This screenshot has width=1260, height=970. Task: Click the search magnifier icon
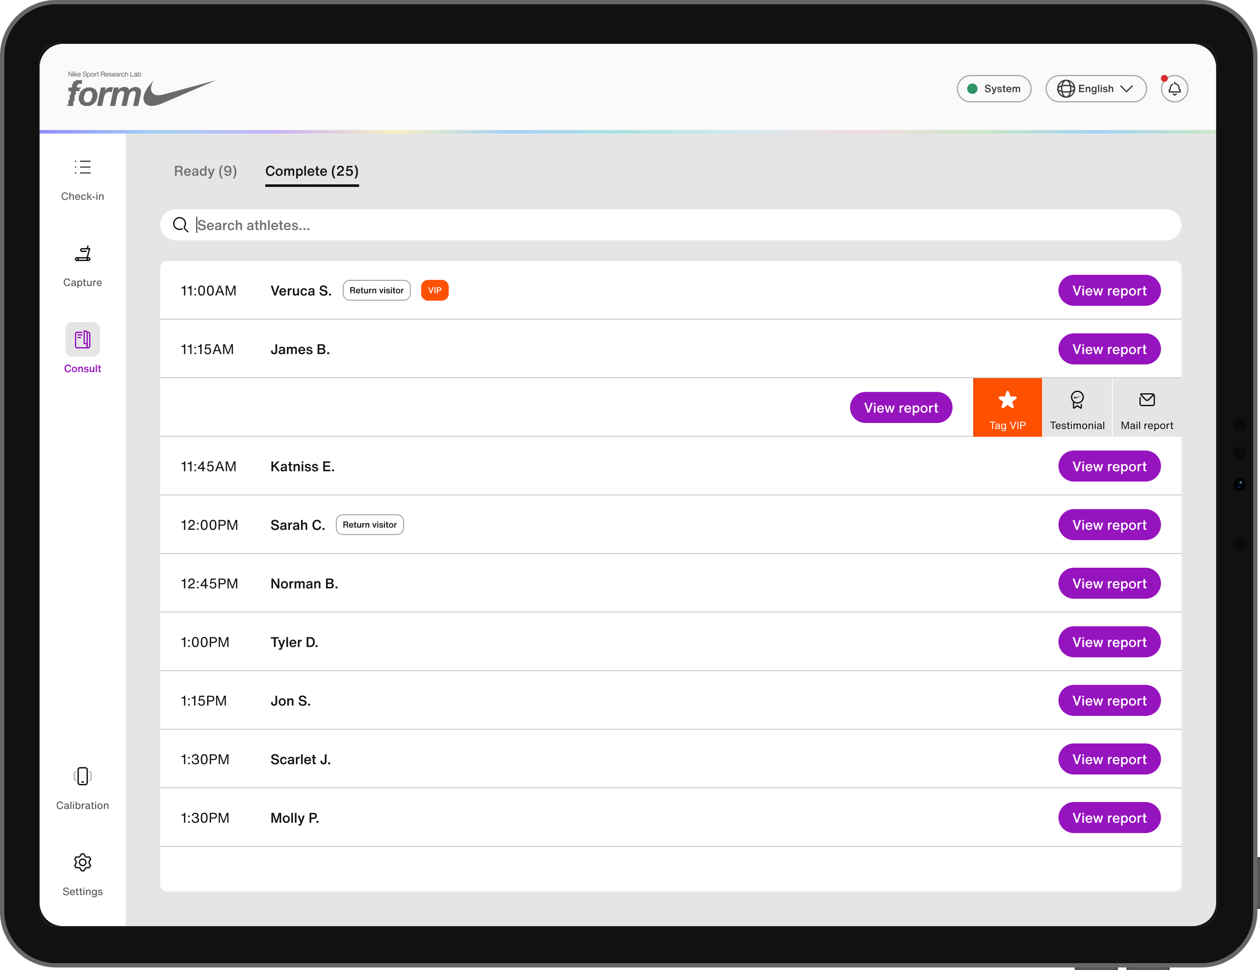(180, 225)
